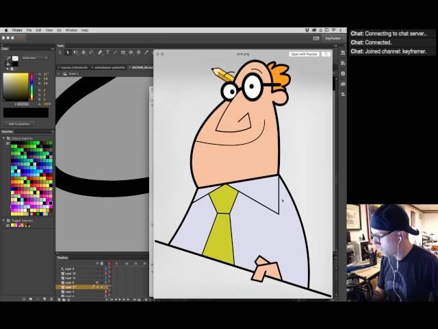The height and width of the screenshot is (329, 438).
Task: Click the black fill color swatch
Action: (x=15, y=64)
